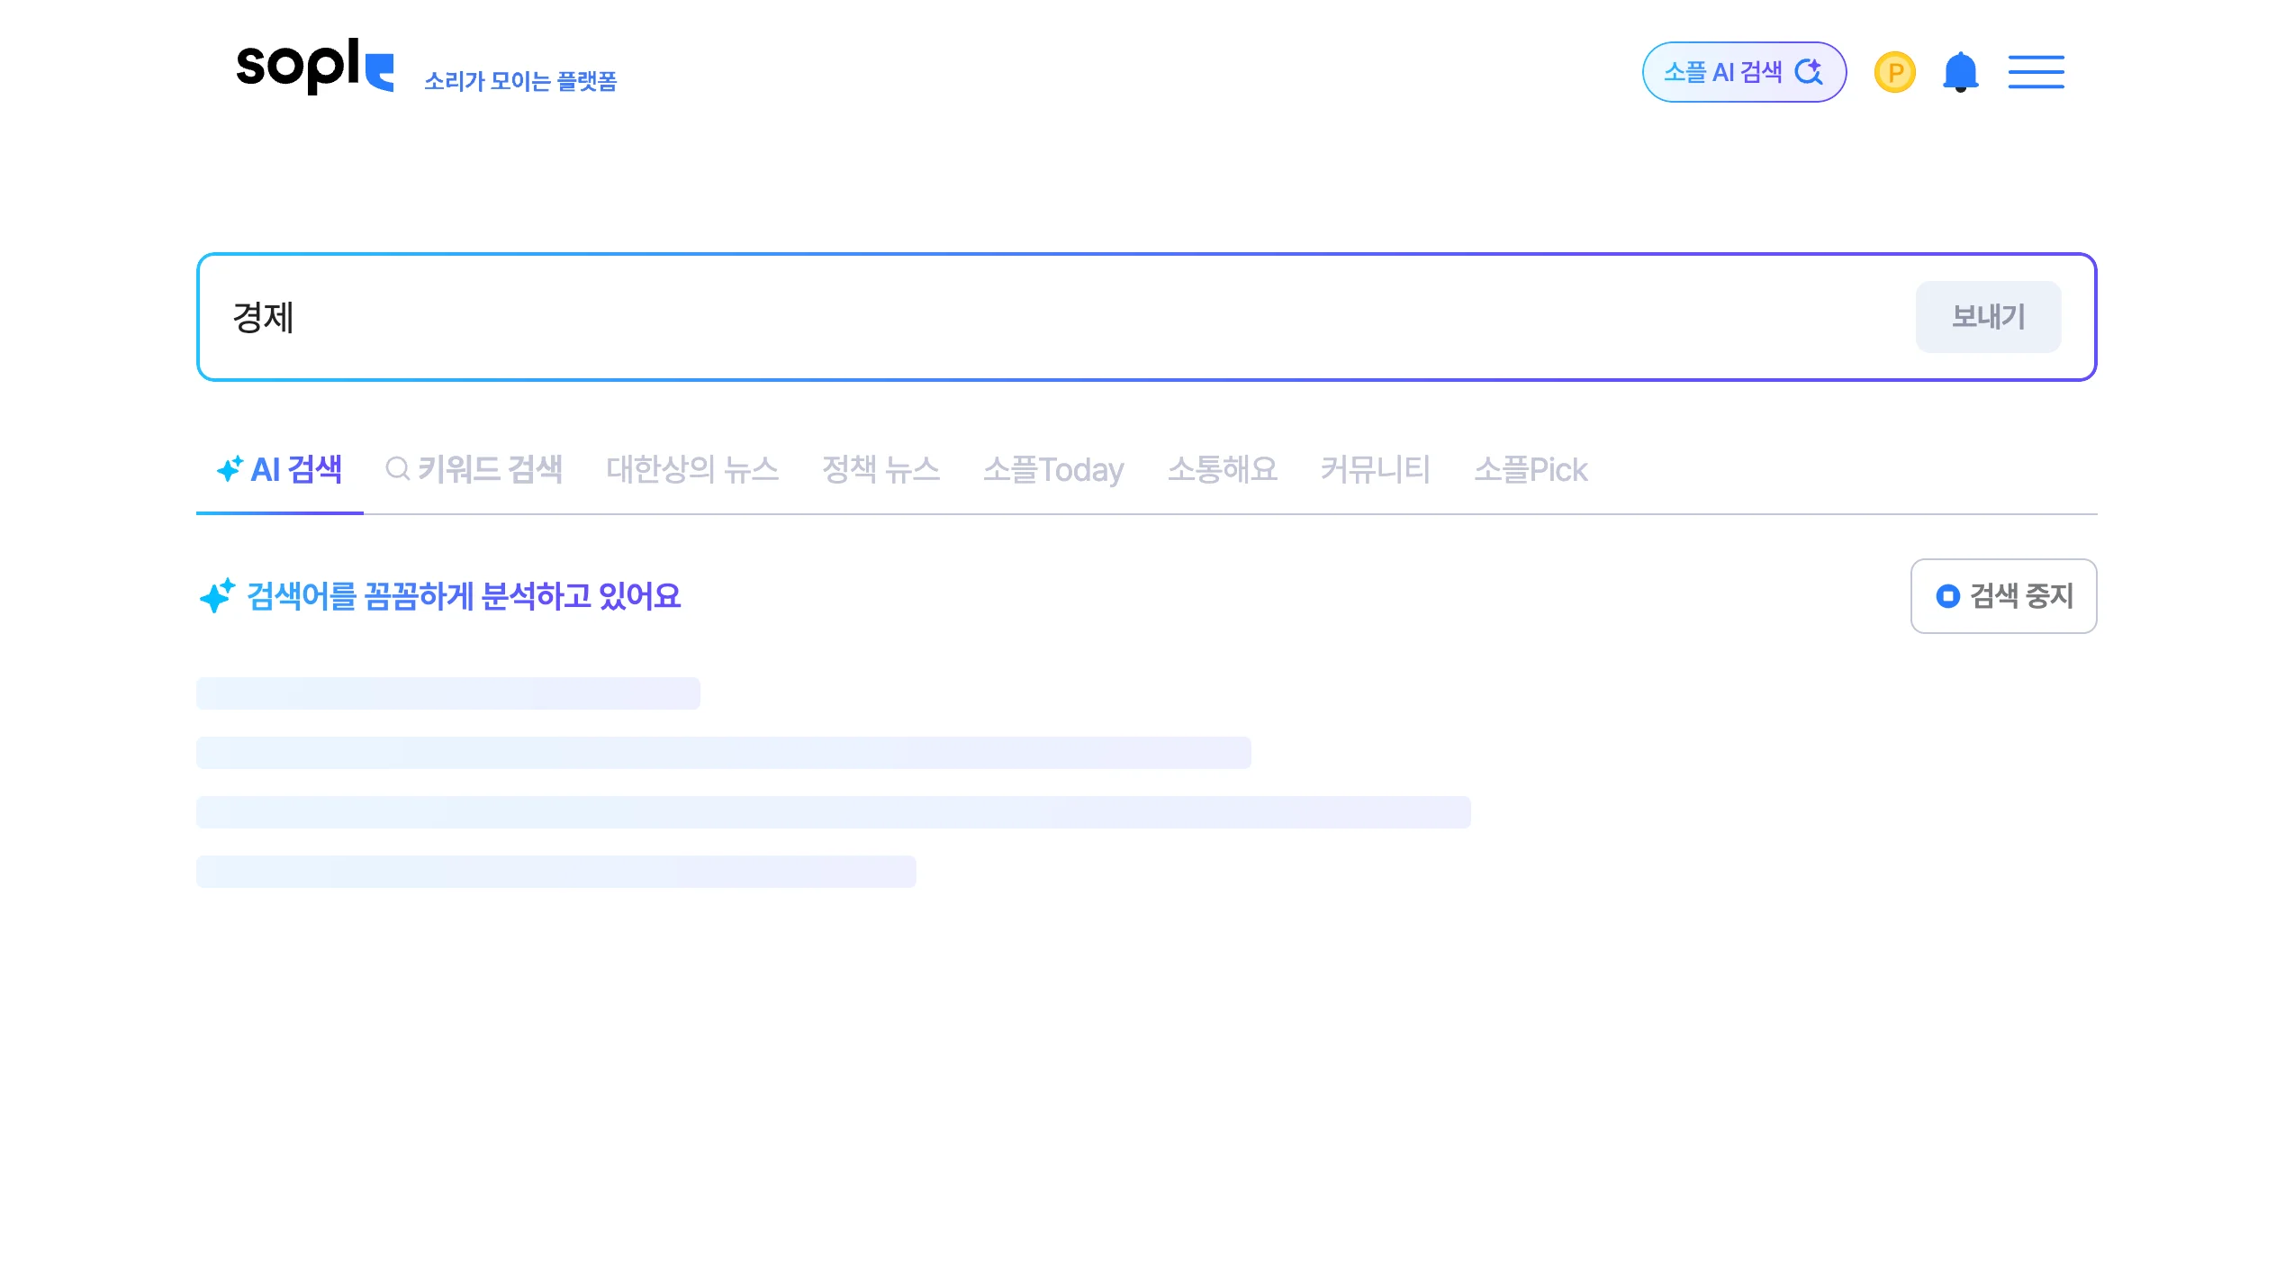This screenshot has height=1277, width=2294.
Task: Stop search with 검색 중지 button
Action: [2003, 596]
